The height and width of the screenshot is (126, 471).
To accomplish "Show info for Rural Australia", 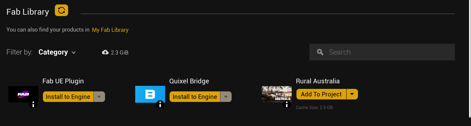I will click(x=287, y=104).
